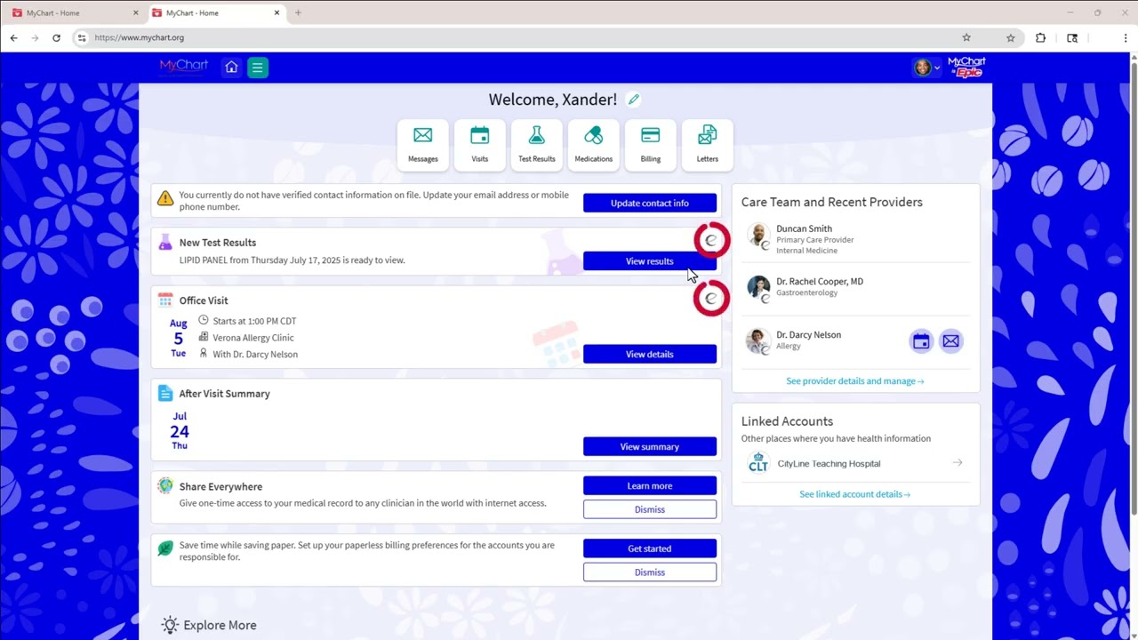Click the Starts at 1:00 PM CDT text
The width and height of the screenshot is (1138, 640).
(x=254, y=321)
